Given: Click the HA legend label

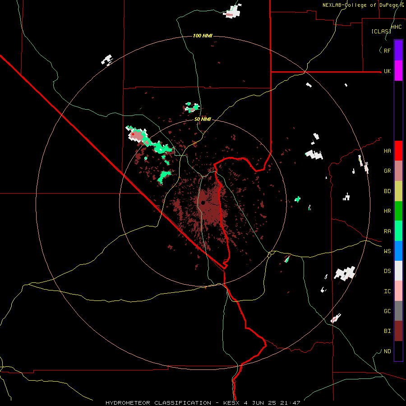Looking at the screenshot, I should 387,151.
